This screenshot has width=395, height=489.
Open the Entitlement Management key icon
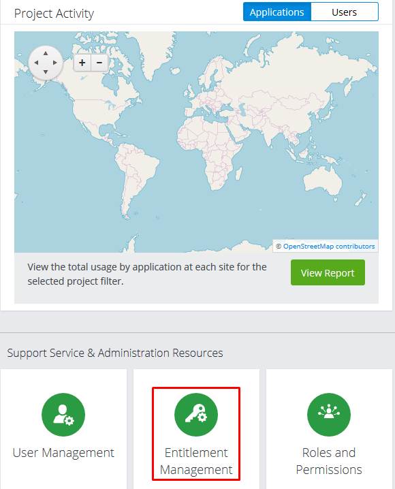196,415
